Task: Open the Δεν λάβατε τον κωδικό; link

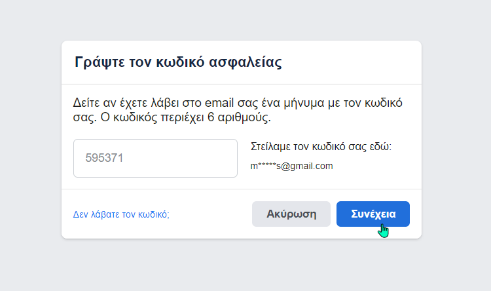Action: click(x=121, y=214)
